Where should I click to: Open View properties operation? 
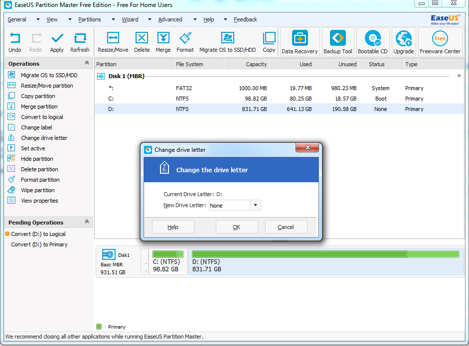click(39, 201)
